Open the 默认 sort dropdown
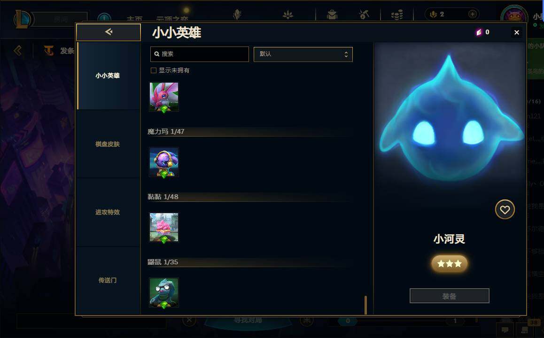Image resolution: width=544 pixels, height=338 pixels. (303, 54)
